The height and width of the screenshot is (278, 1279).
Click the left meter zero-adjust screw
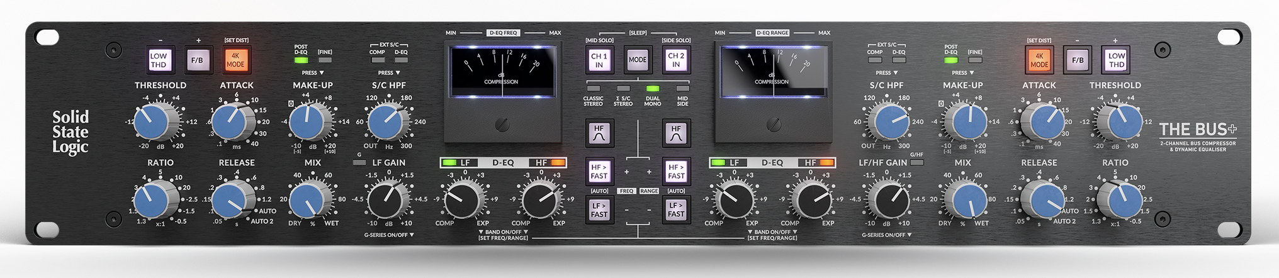click(x=502, y=125)
